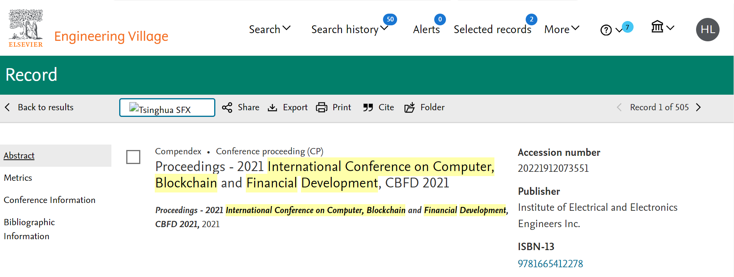Open the institution building icon menu
The image size is (734, 277).
[657, 26]
